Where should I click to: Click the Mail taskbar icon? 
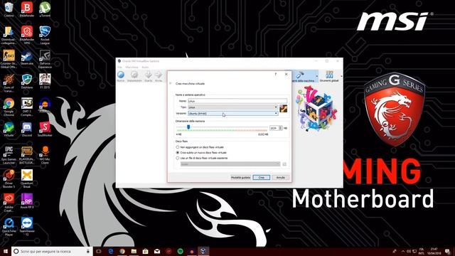click(157, 251)
